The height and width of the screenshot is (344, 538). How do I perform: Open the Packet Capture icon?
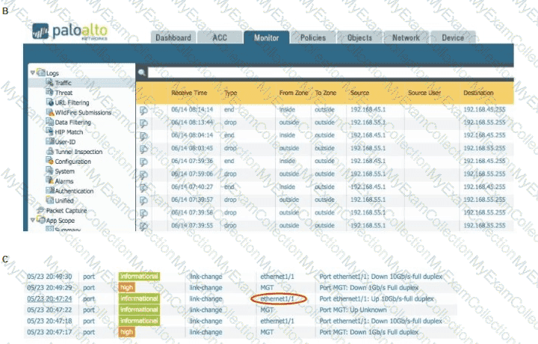click(40, 210)
